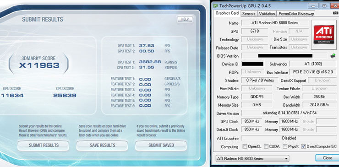Open the PowerColor Giveaway tab
Viewport: 339px width, 167px height.
click(x=296, y=14)
